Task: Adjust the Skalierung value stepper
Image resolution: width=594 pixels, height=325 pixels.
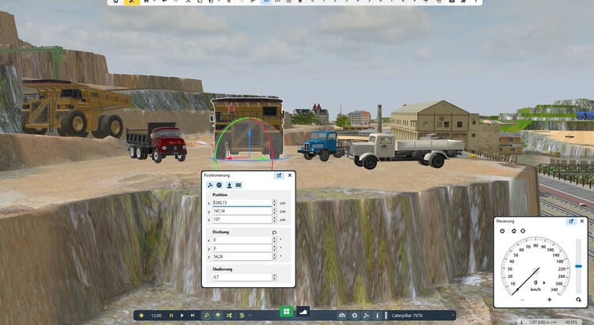Action: 274,278
